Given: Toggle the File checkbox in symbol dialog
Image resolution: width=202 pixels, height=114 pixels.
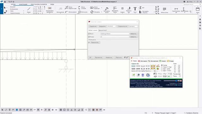Looking at the screenshot, I should tap(89, 34).
